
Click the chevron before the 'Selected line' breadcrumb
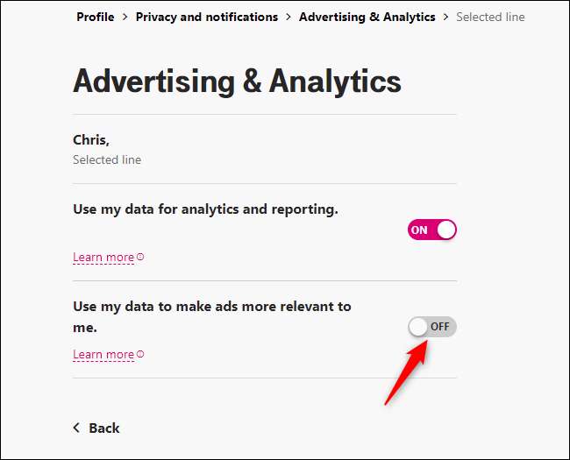click(x=445, y=17)
